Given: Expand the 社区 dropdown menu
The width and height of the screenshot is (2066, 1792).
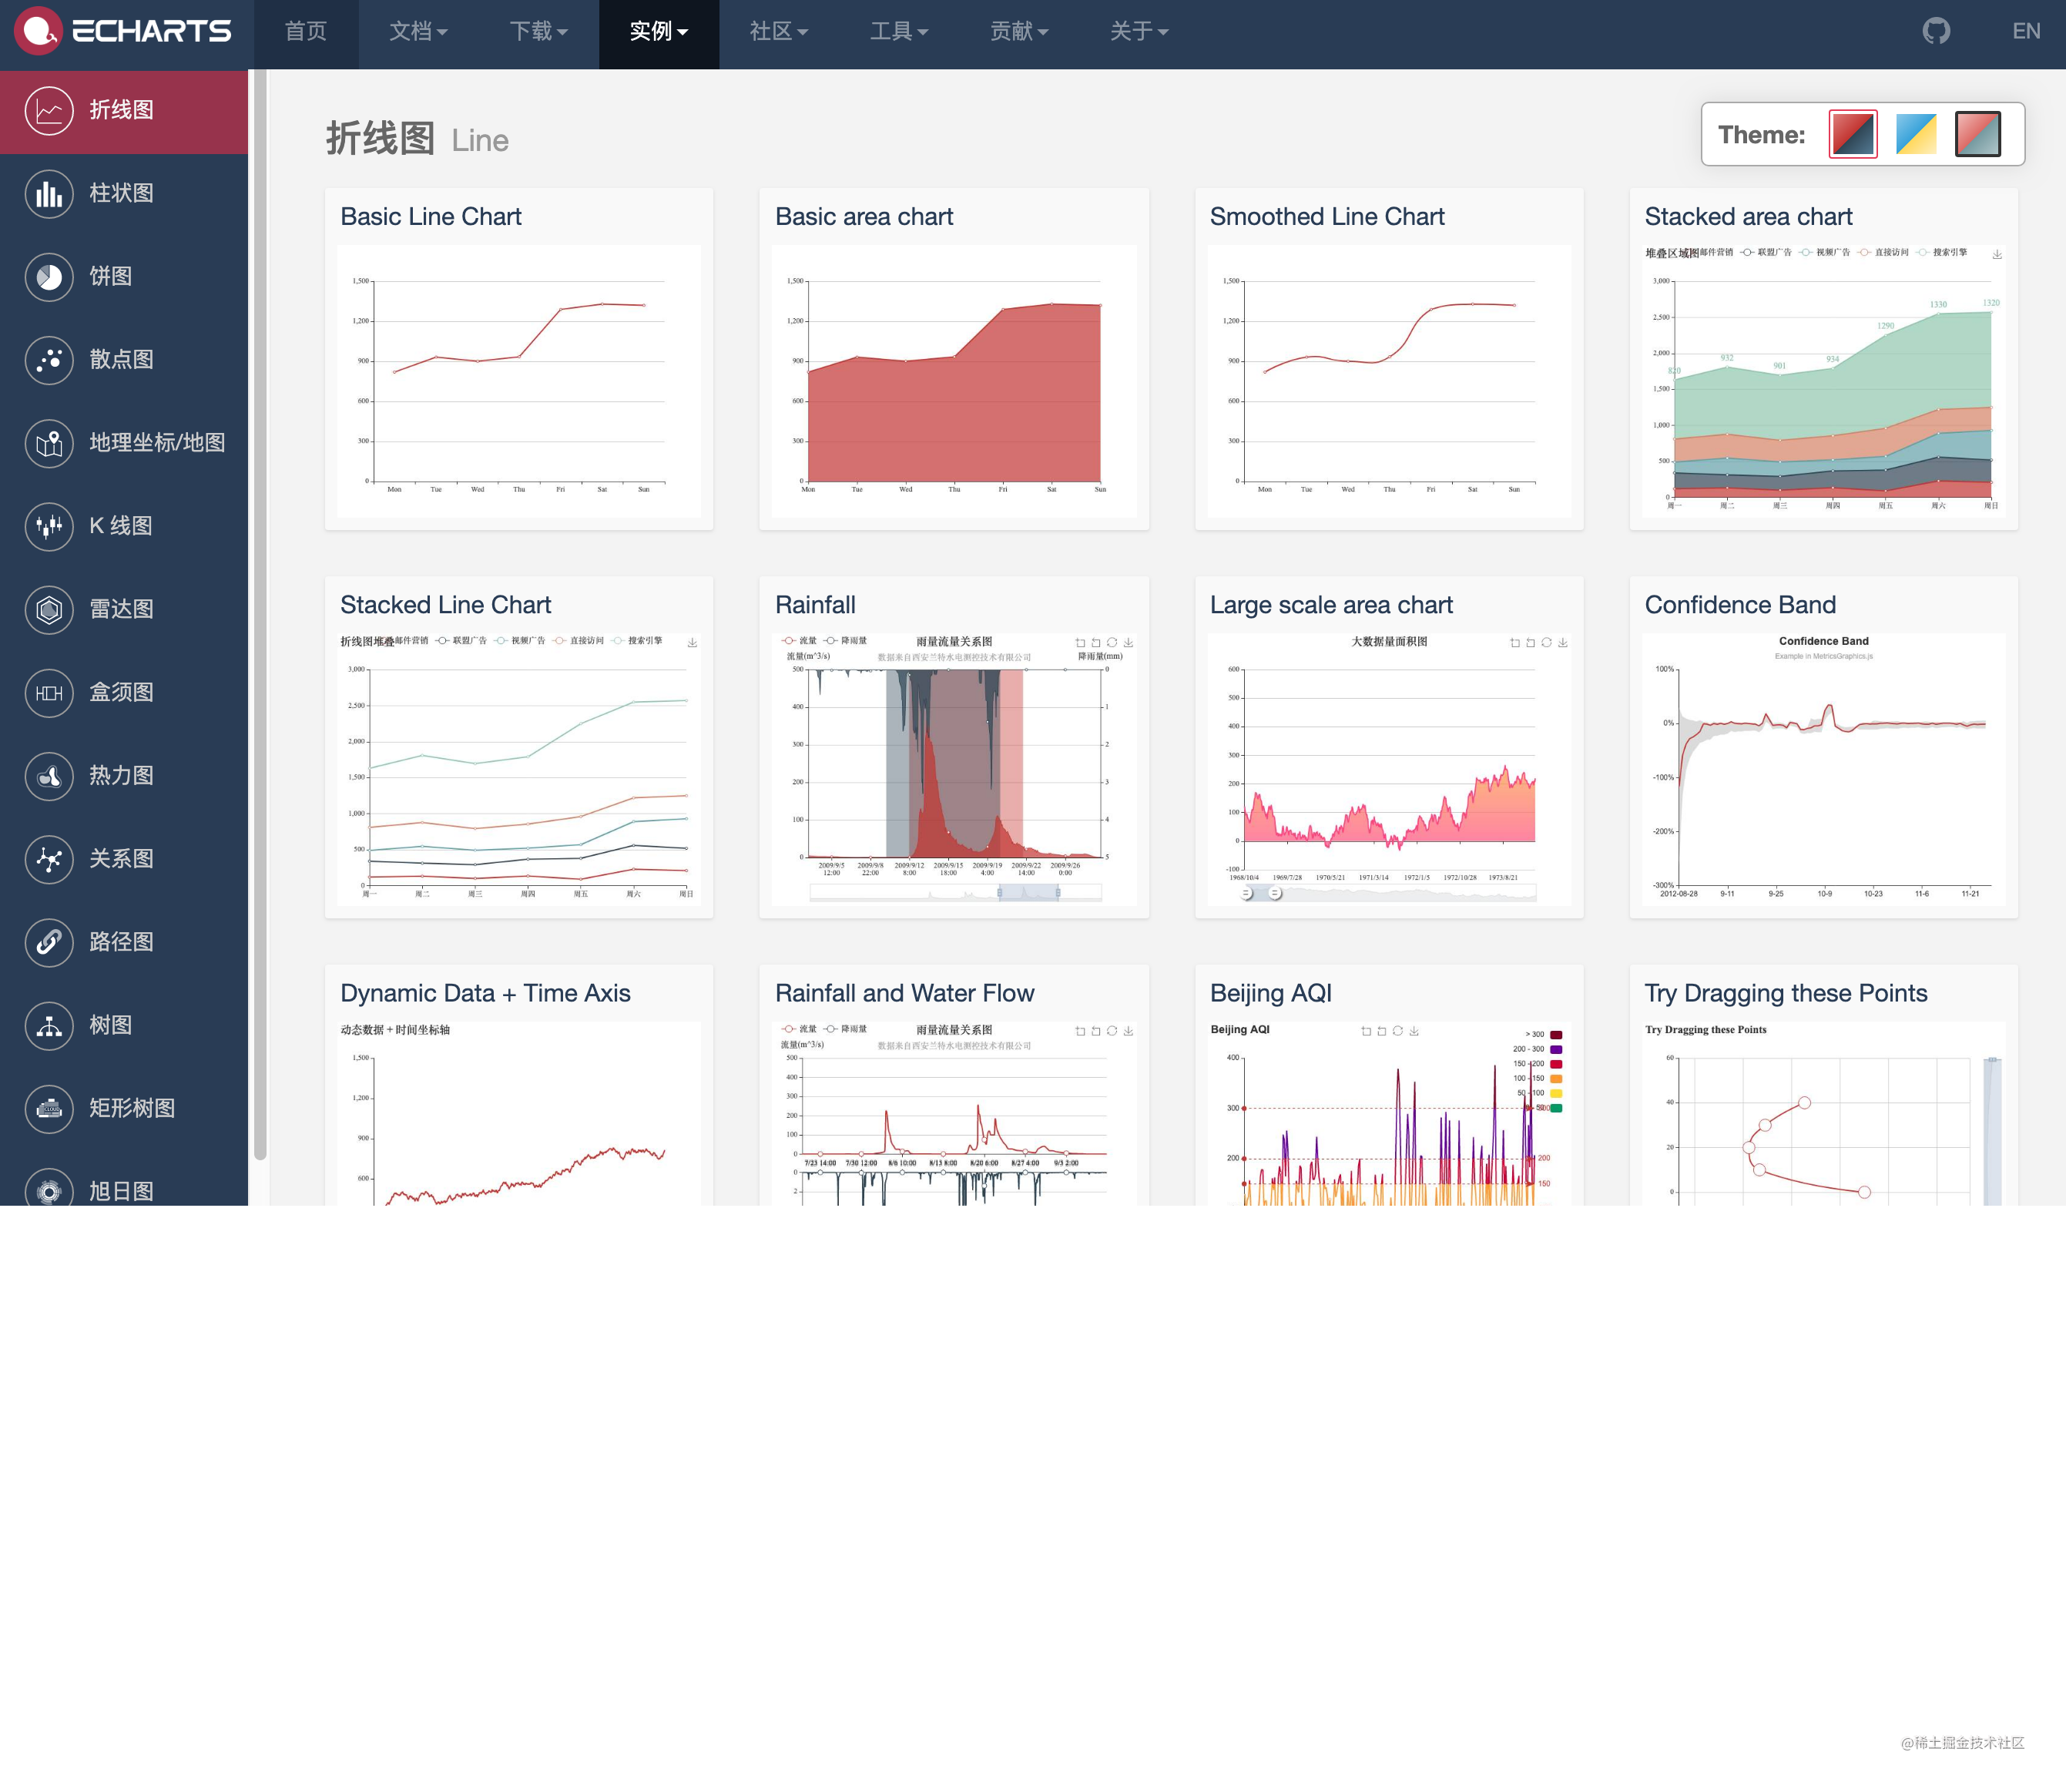Looking at the screenshot, I should click(779, 32).
